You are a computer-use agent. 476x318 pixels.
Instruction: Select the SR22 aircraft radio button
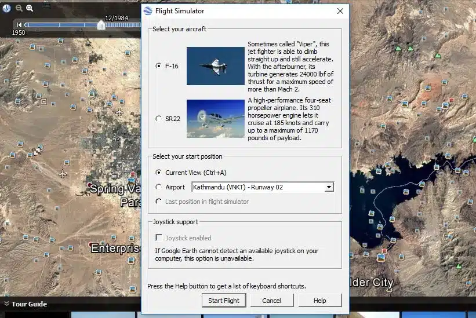pyautogui.click(x=159, y=119)
